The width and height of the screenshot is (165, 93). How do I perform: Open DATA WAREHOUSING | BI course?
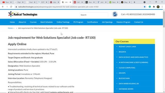pos(129,83)
